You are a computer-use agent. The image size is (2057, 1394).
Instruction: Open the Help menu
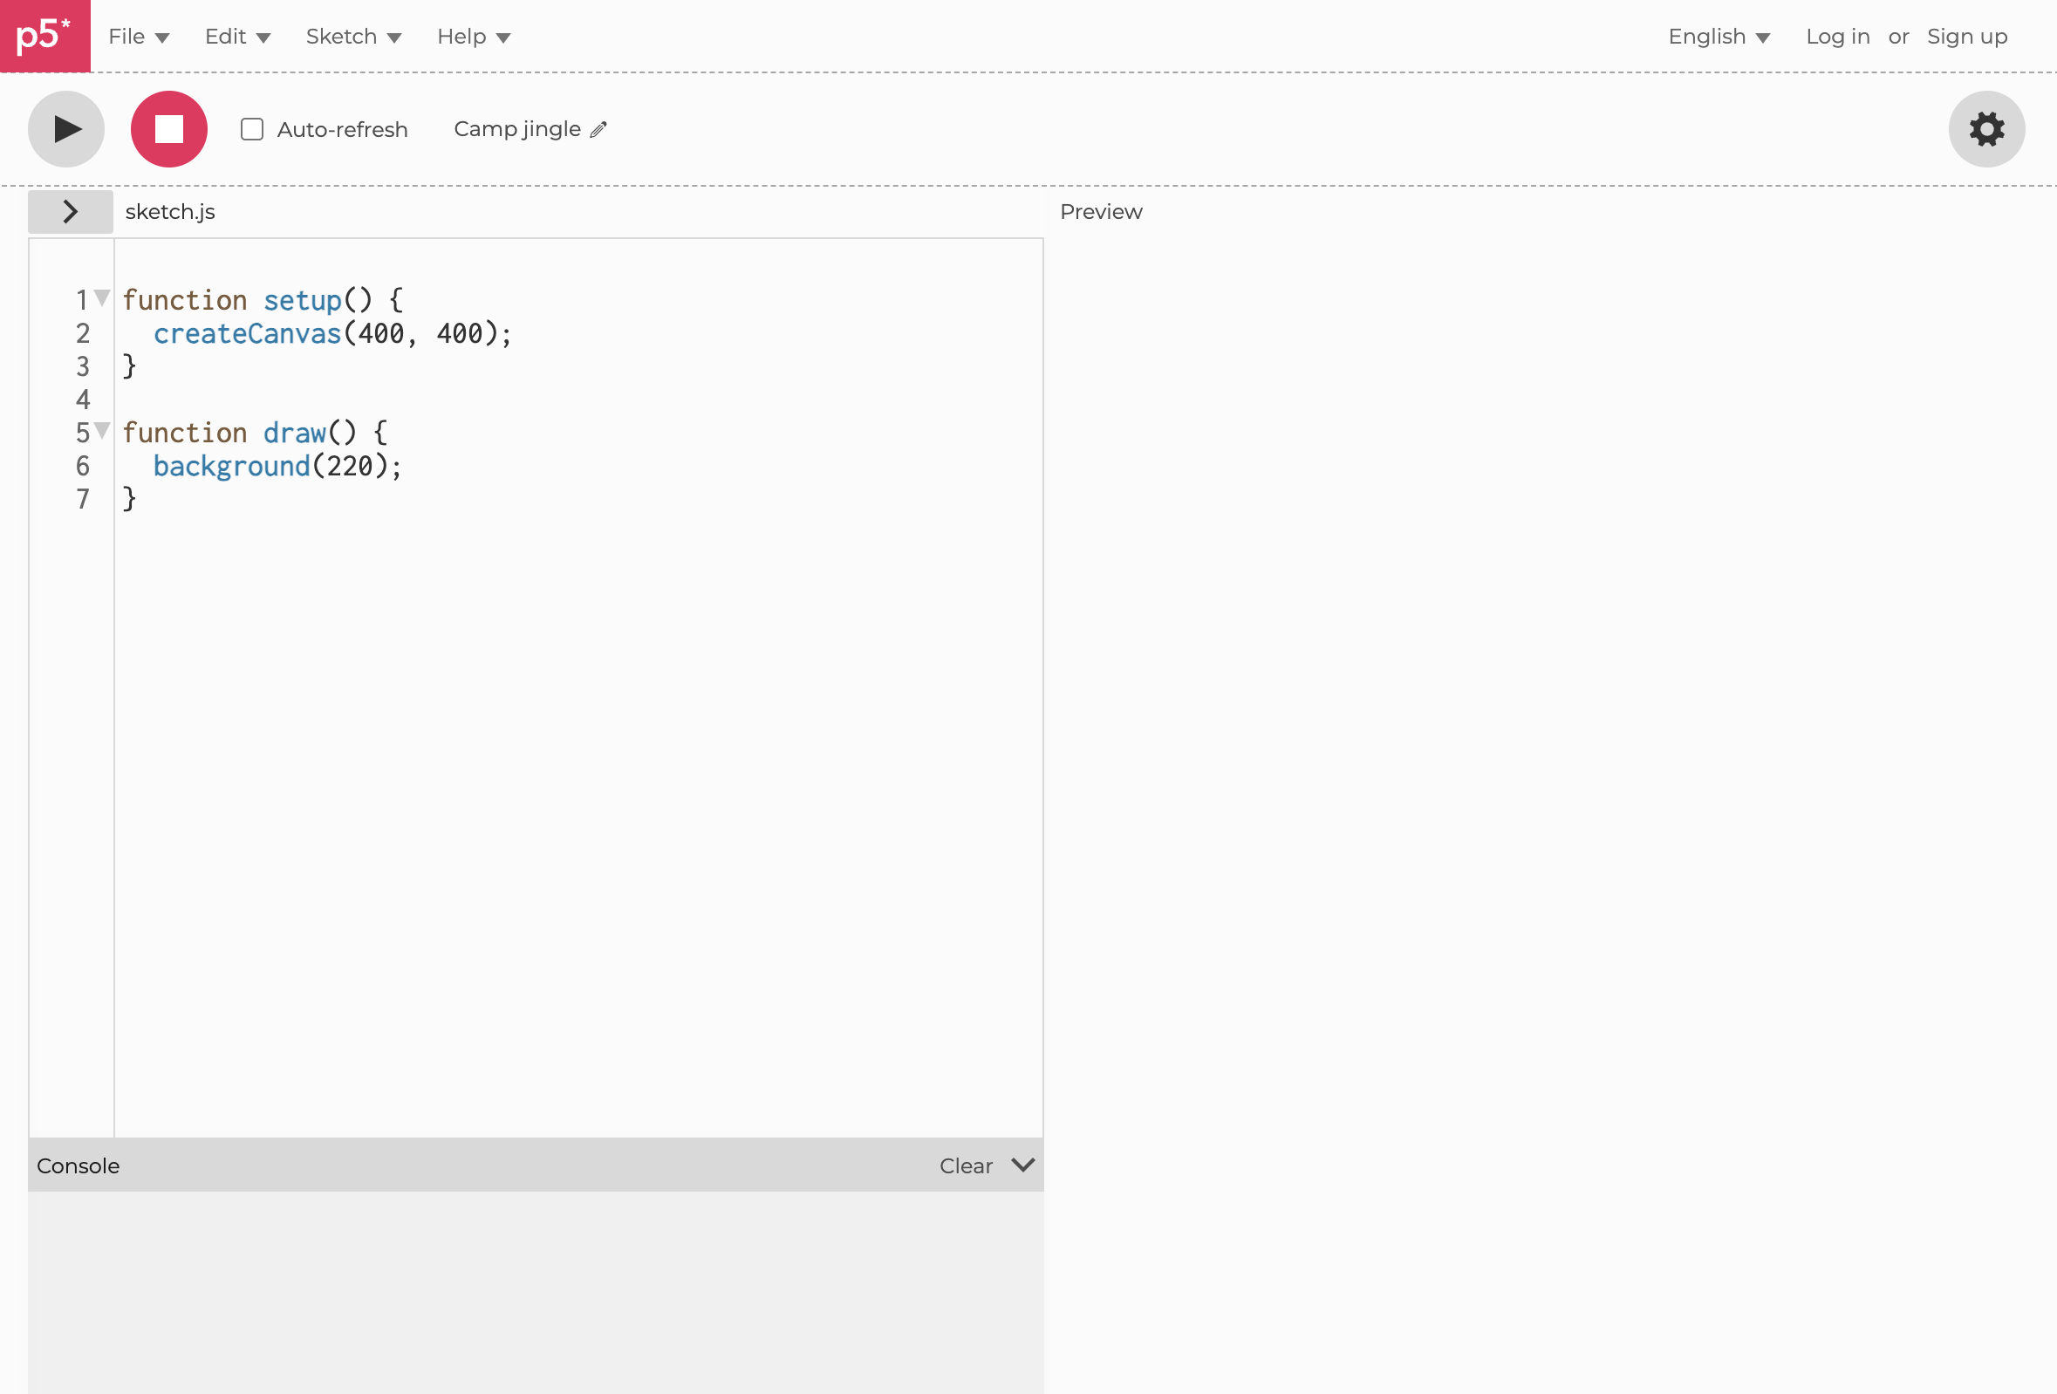(x=474, y=37)
